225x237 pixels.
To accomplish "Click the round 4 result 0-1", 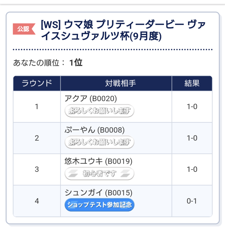I will (192, 201).
